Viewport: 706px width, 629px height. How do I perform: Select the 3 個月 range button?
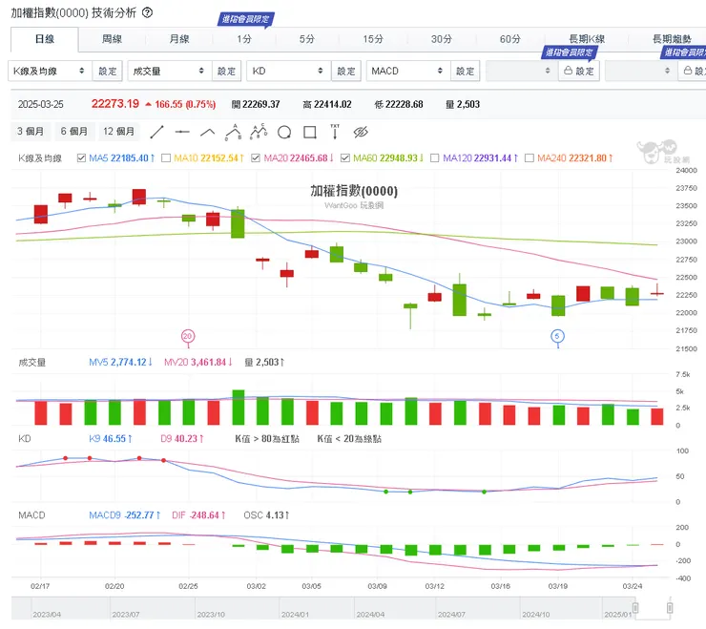(31, 132)
